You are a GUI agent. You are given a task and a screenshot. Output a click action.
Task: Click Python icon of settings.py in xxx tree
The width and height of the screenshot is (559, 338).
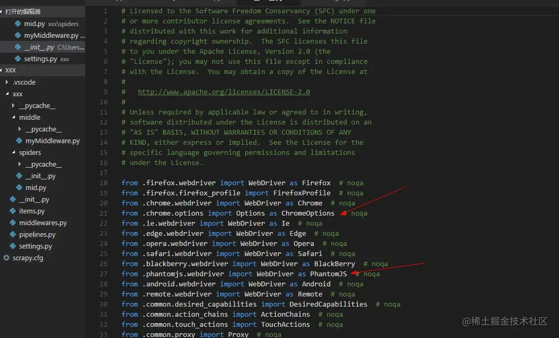(13, 246)
